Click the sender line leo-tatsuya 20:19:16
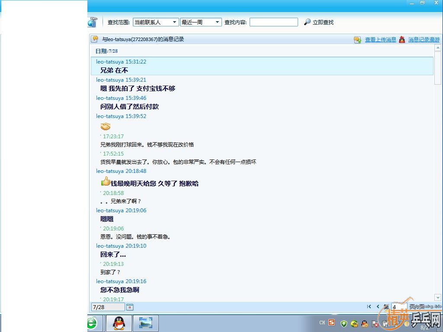The image size is (443, 332). [x=121, y=281]
